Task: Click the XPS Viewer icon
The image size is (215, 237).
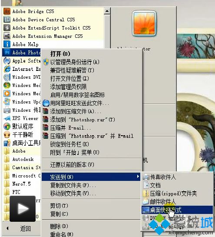Action: pyautogui.click(x=7, y=118)
